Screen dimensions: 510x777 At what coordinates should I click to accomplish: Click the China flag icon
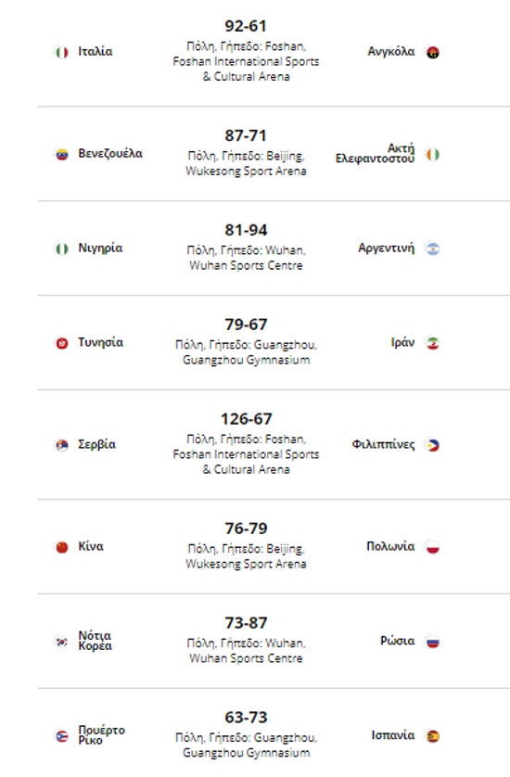pos(61,547)
